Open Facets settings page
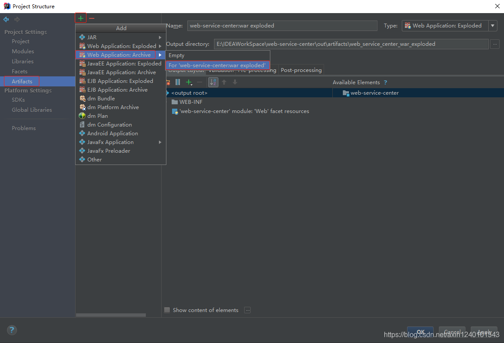The image size is (504, 343). click(20, 71)
